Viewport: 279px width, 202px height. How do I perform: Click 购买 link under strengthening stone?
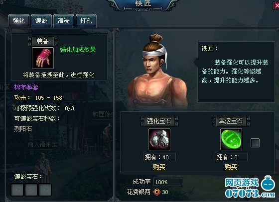[x=159, y=167]
